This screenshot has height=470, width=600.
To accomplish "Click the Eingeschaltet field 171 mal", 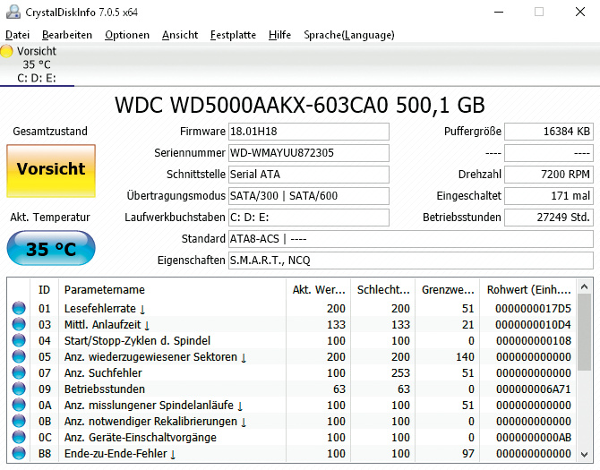I will pos(549,196).
